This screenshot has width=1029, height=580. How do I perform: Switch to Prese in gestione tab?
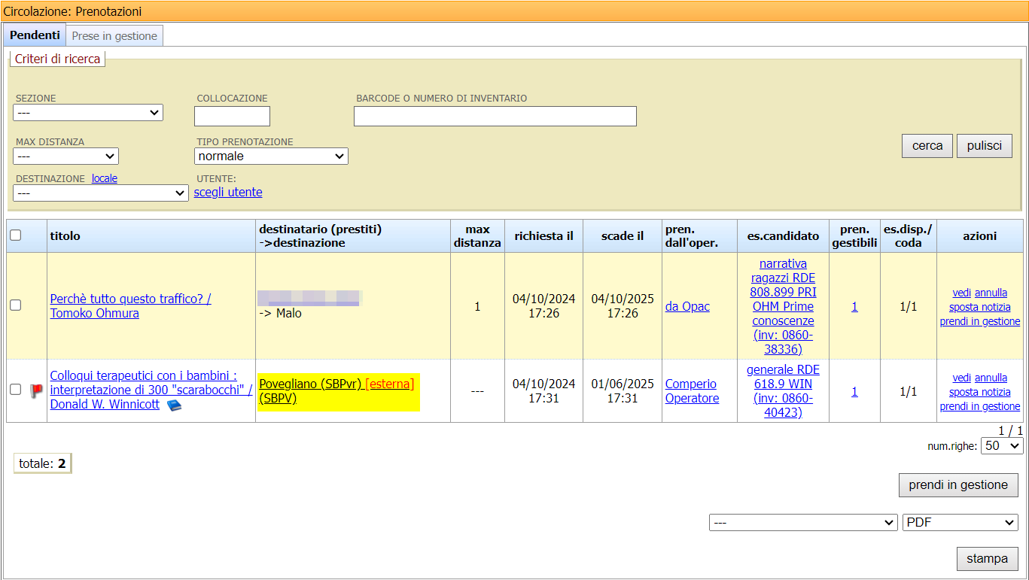pos(114,36)
